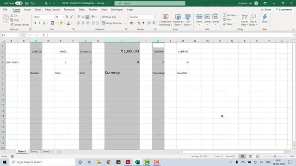Click the Windows Start button

click(5, 162)
